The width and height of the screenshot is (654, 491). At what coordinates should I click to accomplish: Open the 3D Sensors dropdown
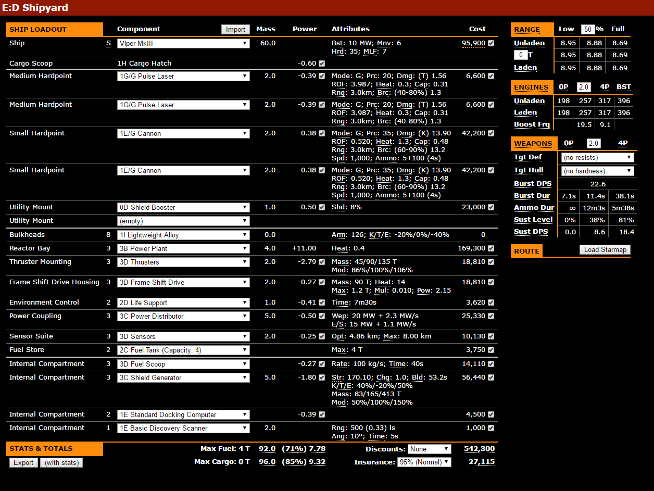(183, 337)
